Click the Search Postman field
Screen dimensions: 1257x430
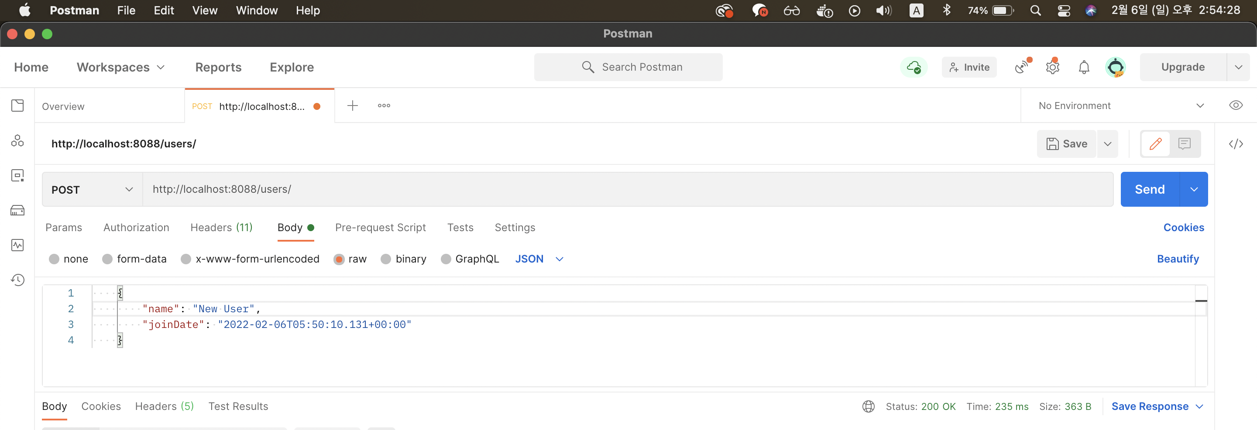pyautogui.click(x=628, y=67)
